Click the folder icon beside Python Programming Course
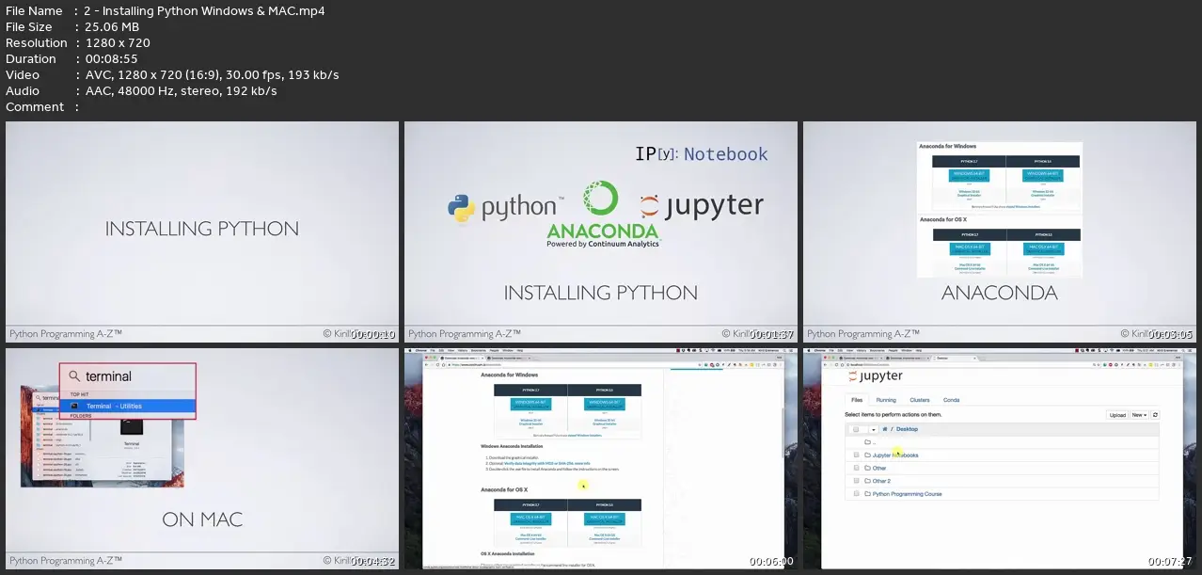The width and height of the screenshot is (1202, 575). point(867,494)
